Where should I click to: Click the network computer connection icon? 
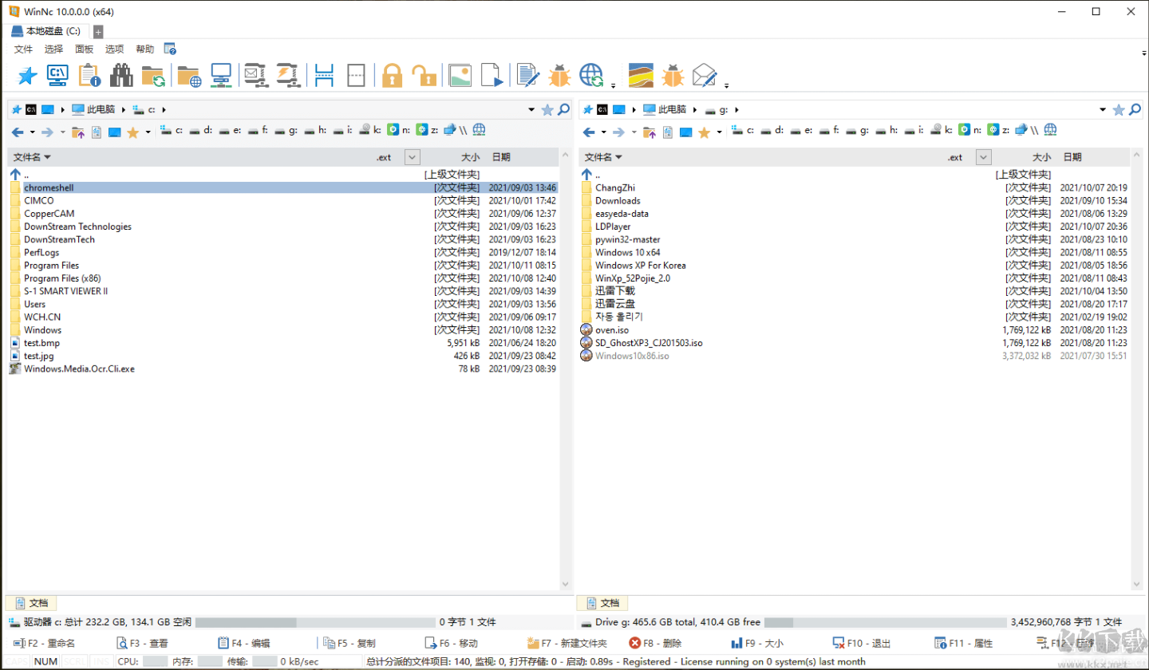coord(221,76)
